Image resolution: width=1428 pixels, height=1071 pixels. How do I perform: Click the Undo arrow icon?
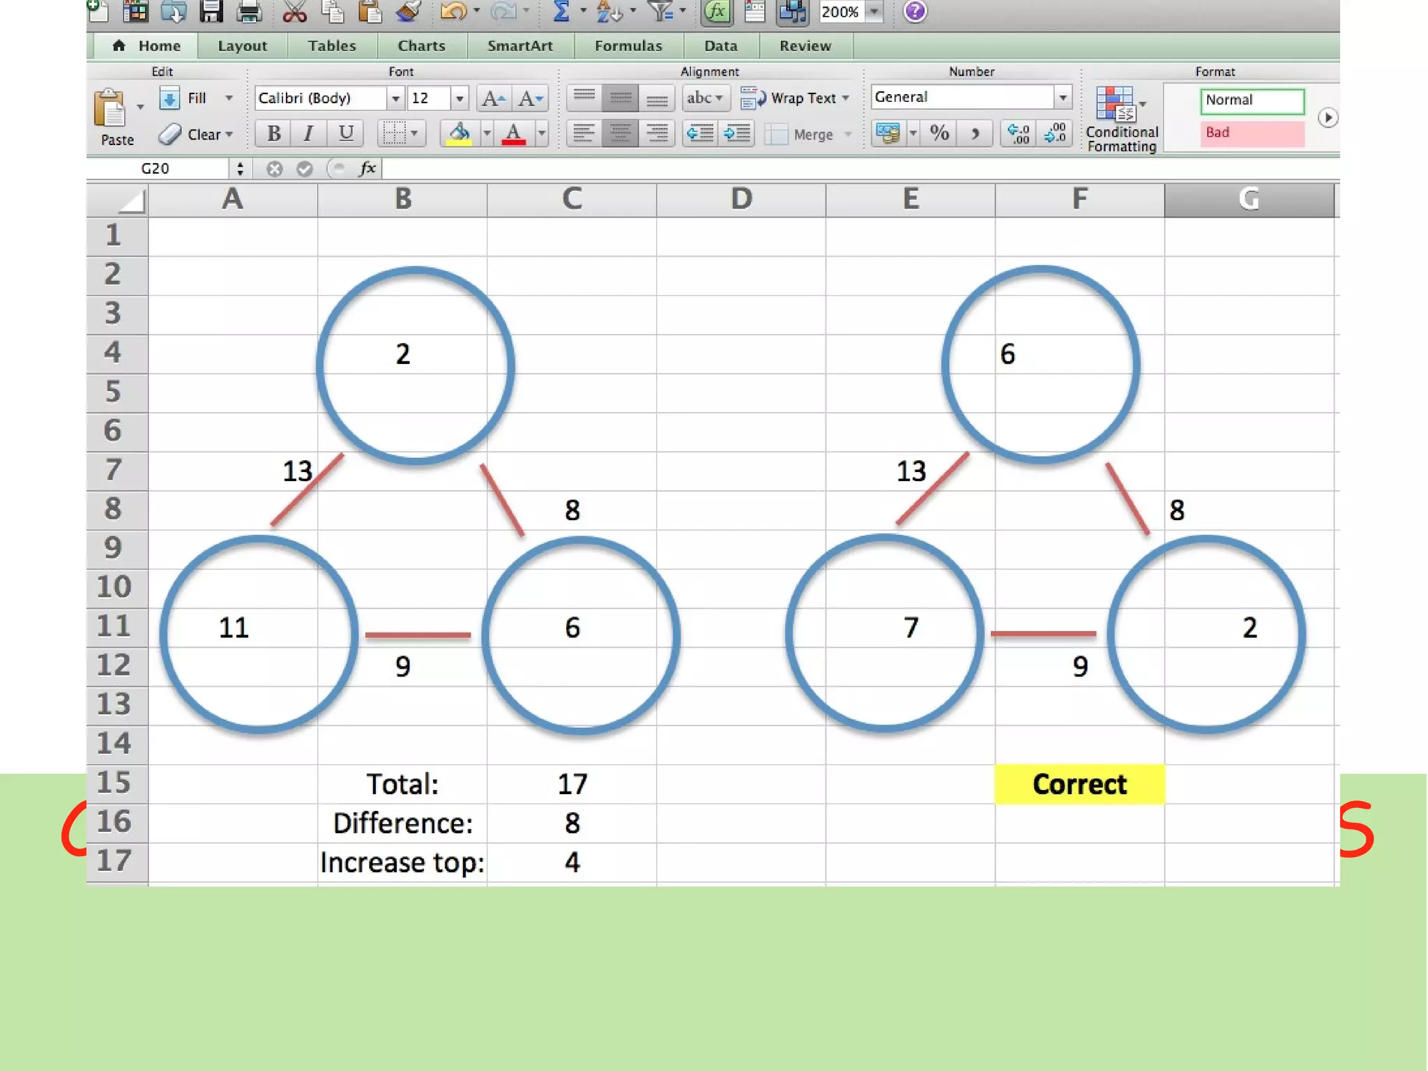[453, 12]
